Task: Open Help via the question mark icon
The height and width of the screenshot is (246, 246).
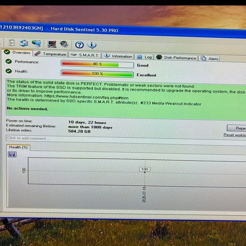Action: [x=80, y=45]
